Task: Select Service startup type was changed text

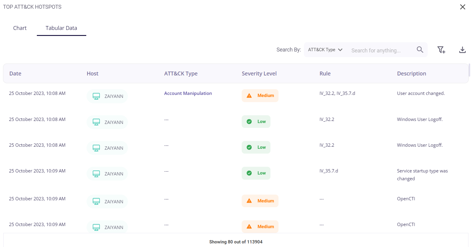Action: 422,175
